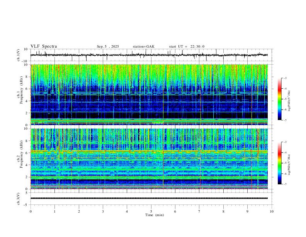Image resolution: width=306 pixels, height=237 pixels.
Task: Select the "start UT = 22:30:0" text
Action: point(187,46)
